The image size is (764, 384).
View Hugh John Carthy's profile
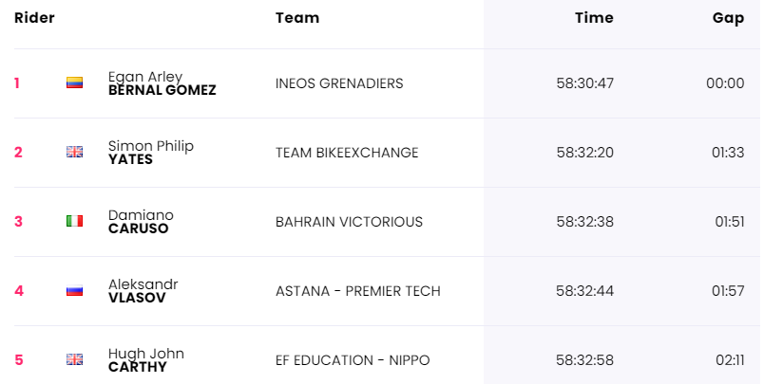point(145,360)
